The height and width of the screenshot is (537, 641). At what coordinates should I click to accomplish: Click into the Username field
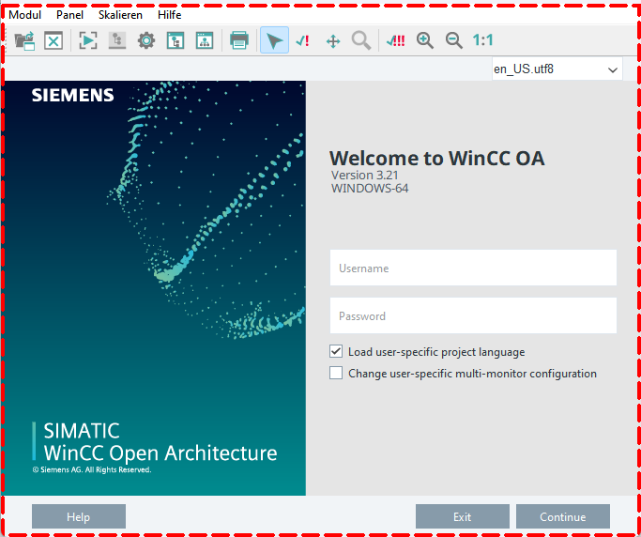(x=473, y=268)
